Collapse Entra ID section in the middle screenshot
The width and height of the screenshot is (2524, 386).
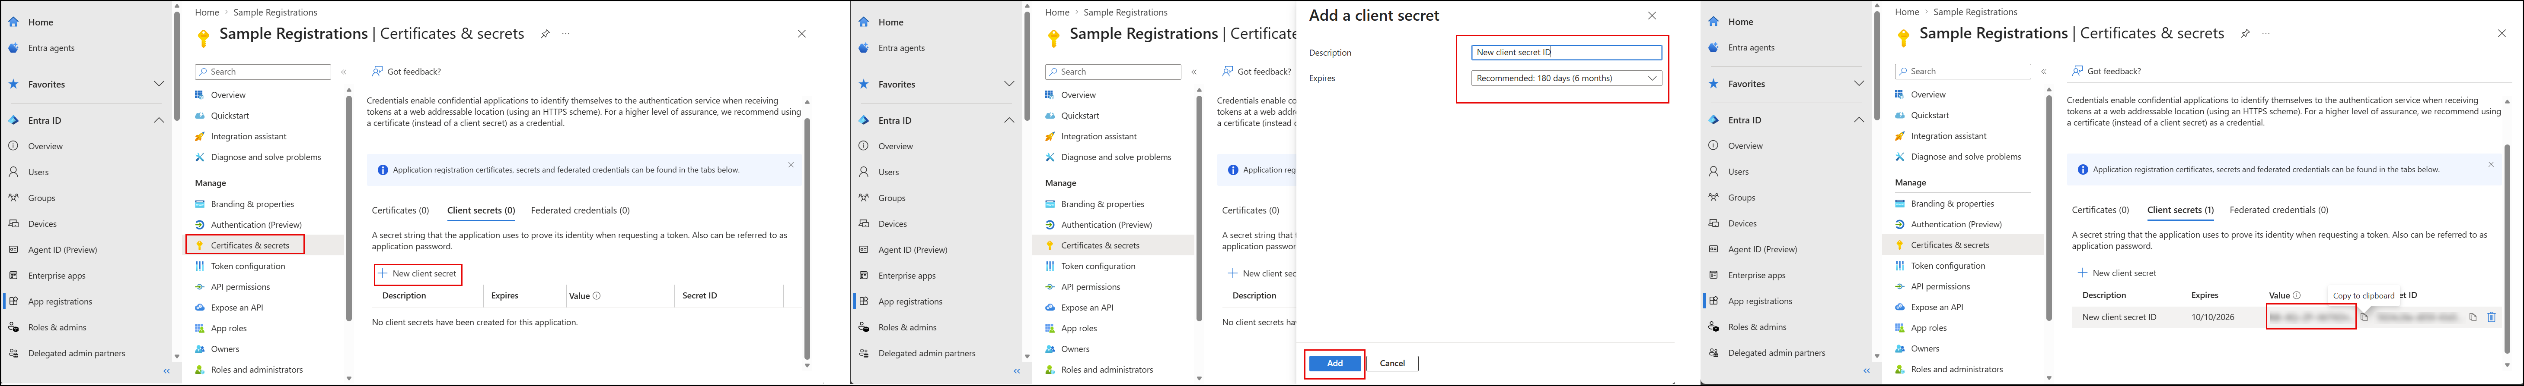(x=1009, y=120)
